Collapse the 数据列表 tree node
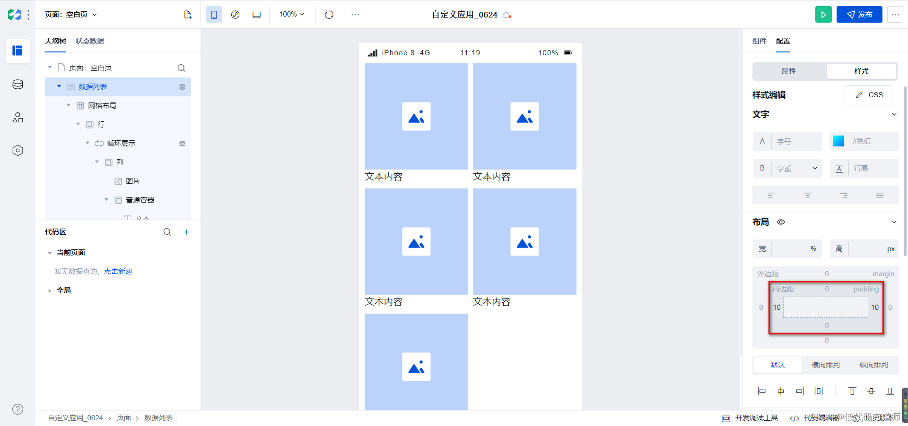 (x=59, y=86)
